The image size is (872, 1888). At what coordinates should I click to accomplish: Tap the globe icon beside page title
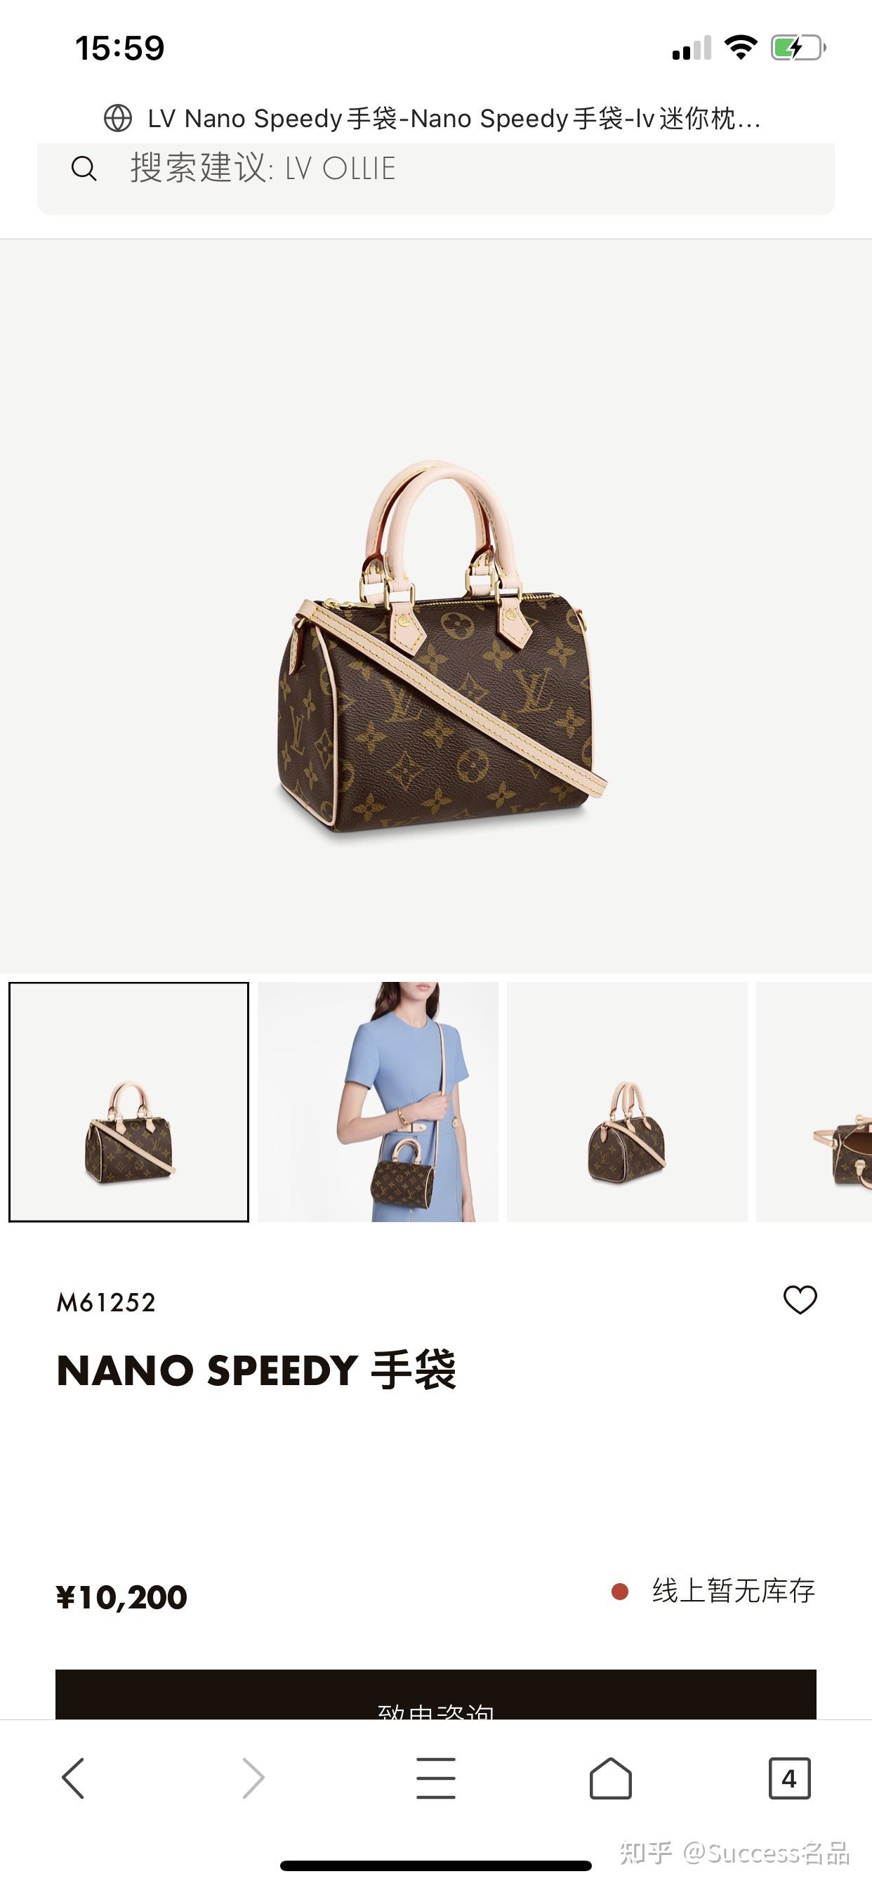(117, 118)
